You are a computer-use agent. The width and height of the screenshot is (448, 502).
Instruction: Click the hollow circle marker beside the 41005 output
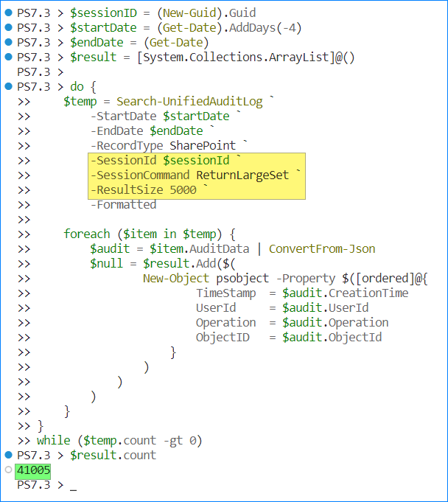click(8, 470)
